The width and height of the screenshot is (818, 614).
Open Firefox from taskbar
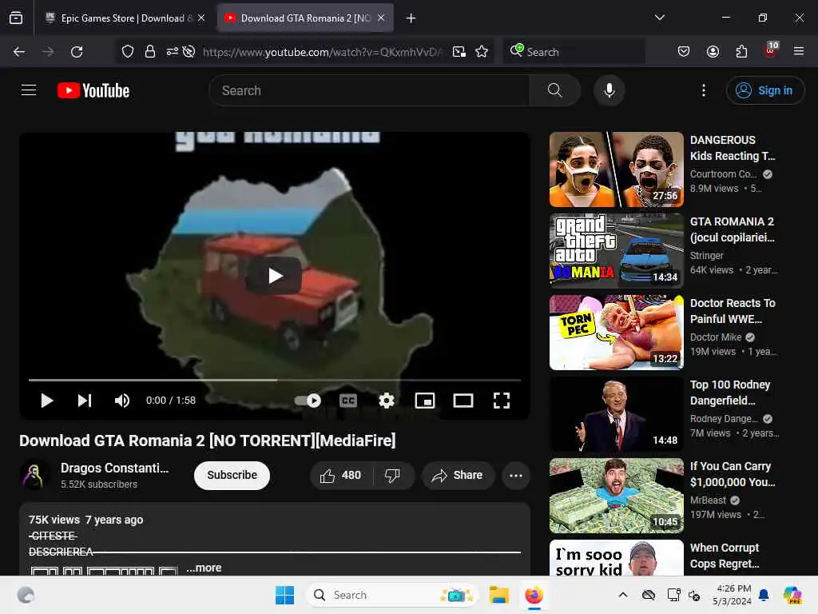pos(534,595)
